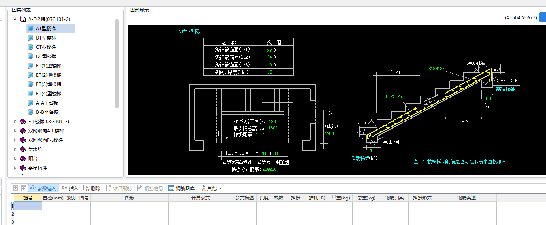Expand the 阳台 node arrow
546x225 pixels.
[x=15, y=158]
